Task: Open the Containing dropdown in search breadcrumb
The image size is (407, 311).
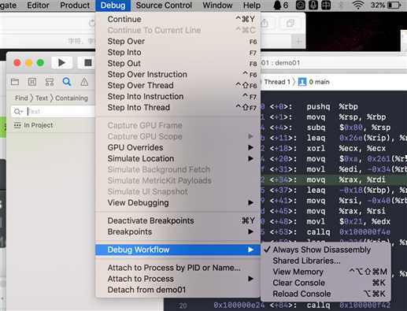Action: point(72,98)
